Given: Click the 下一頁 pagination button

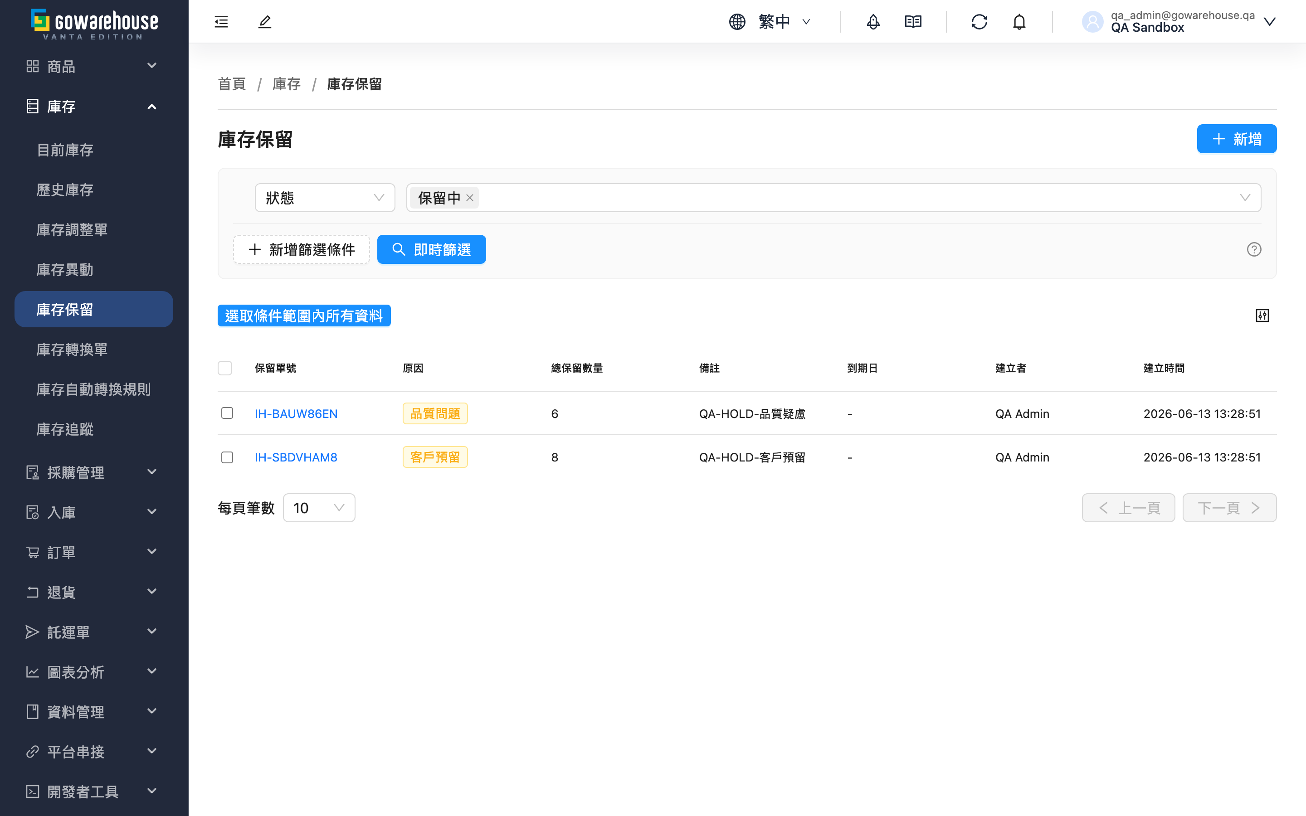Looking at the screenshot, I should tap(1229, 508).
